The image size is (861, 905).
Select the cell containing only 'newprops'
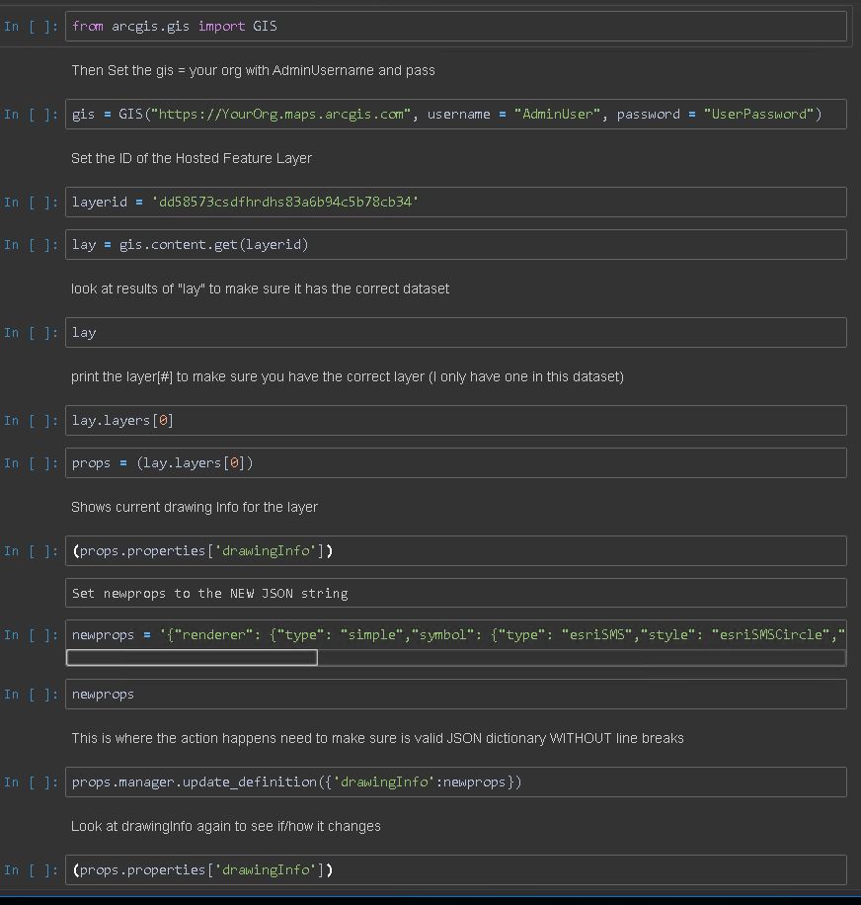456,695
